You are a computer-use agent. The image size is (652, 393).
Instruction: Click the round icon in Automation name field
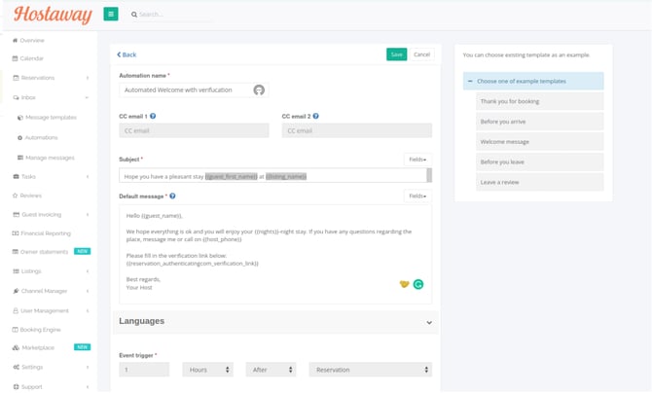point(259,89)
